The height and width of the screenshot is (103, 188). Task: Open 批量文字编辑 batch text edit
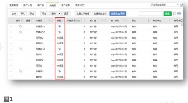tap(83, 13)
